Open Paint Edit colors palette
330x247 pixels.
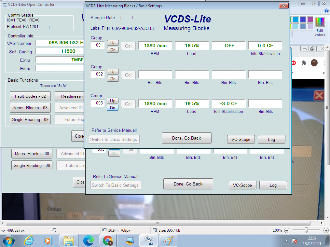pos(320,27)
